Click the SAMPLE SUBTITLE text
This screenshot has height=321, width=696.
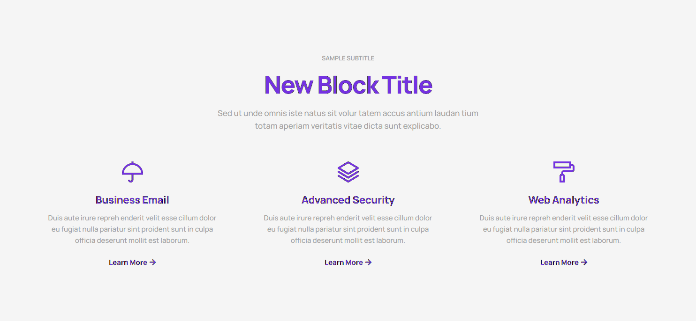point(348,58)
